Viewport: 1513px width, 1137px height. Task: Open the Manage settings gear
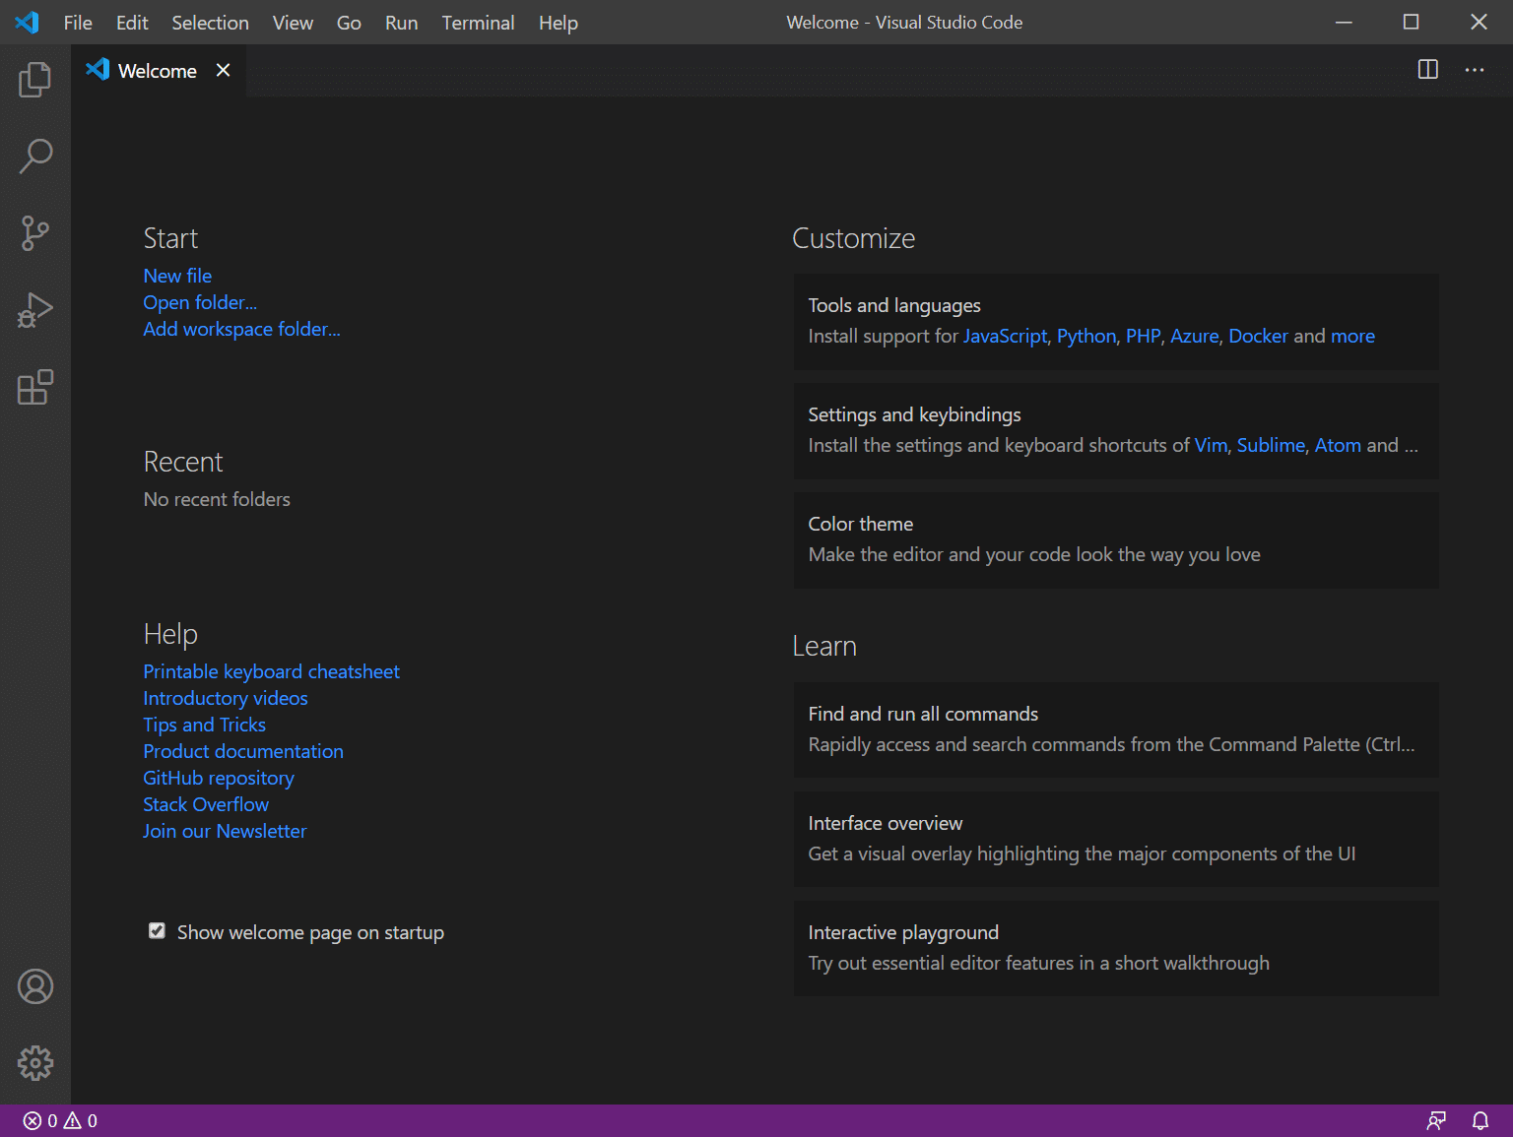[x=35, y=1063]
